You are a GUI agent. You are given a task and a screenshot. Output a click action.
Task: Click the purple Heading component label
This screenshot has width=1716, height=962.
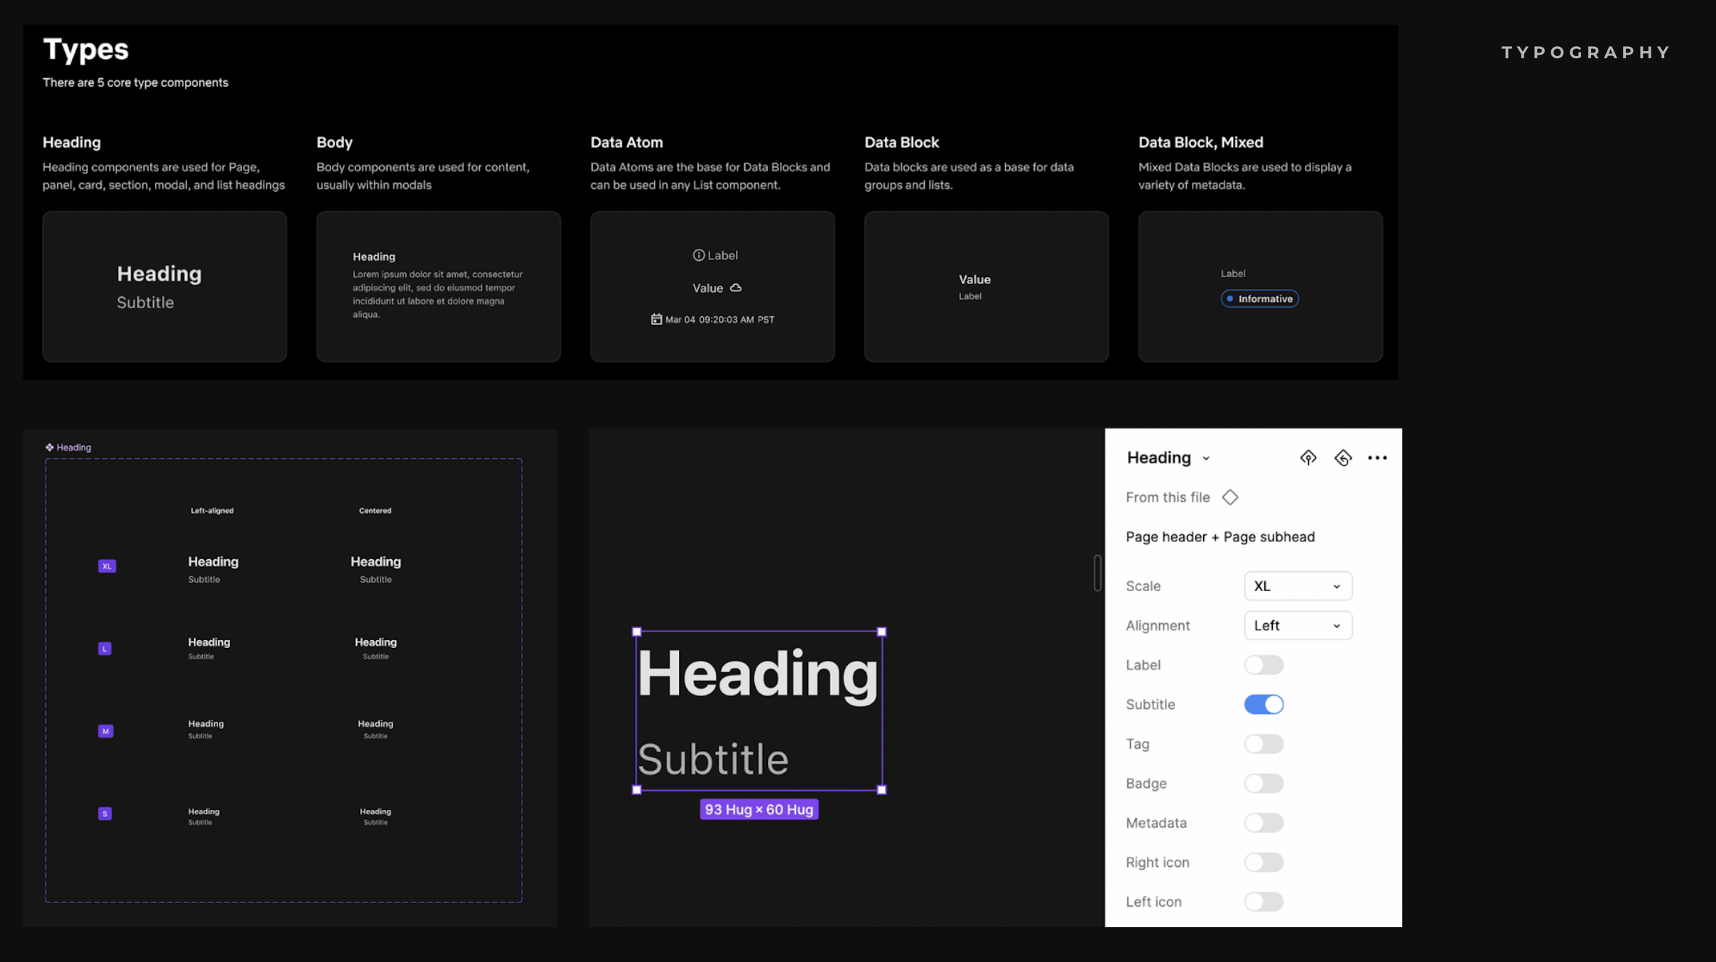tap(68, 447)
